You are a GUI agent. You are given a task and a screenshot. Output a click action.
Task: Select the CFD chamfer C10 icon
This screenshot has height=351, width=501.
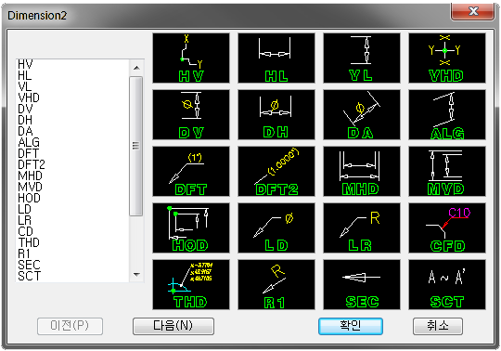447,227
